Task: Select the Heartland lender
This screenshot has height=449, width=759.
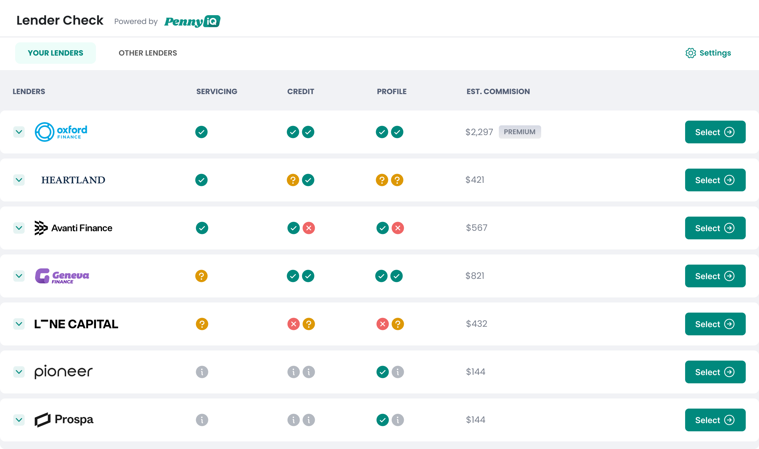Action: pyautogui.click(x=715, y=180)
